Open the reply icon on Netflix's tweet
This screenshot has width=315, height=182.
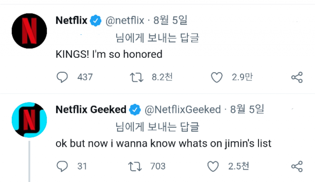click(62, 77)
